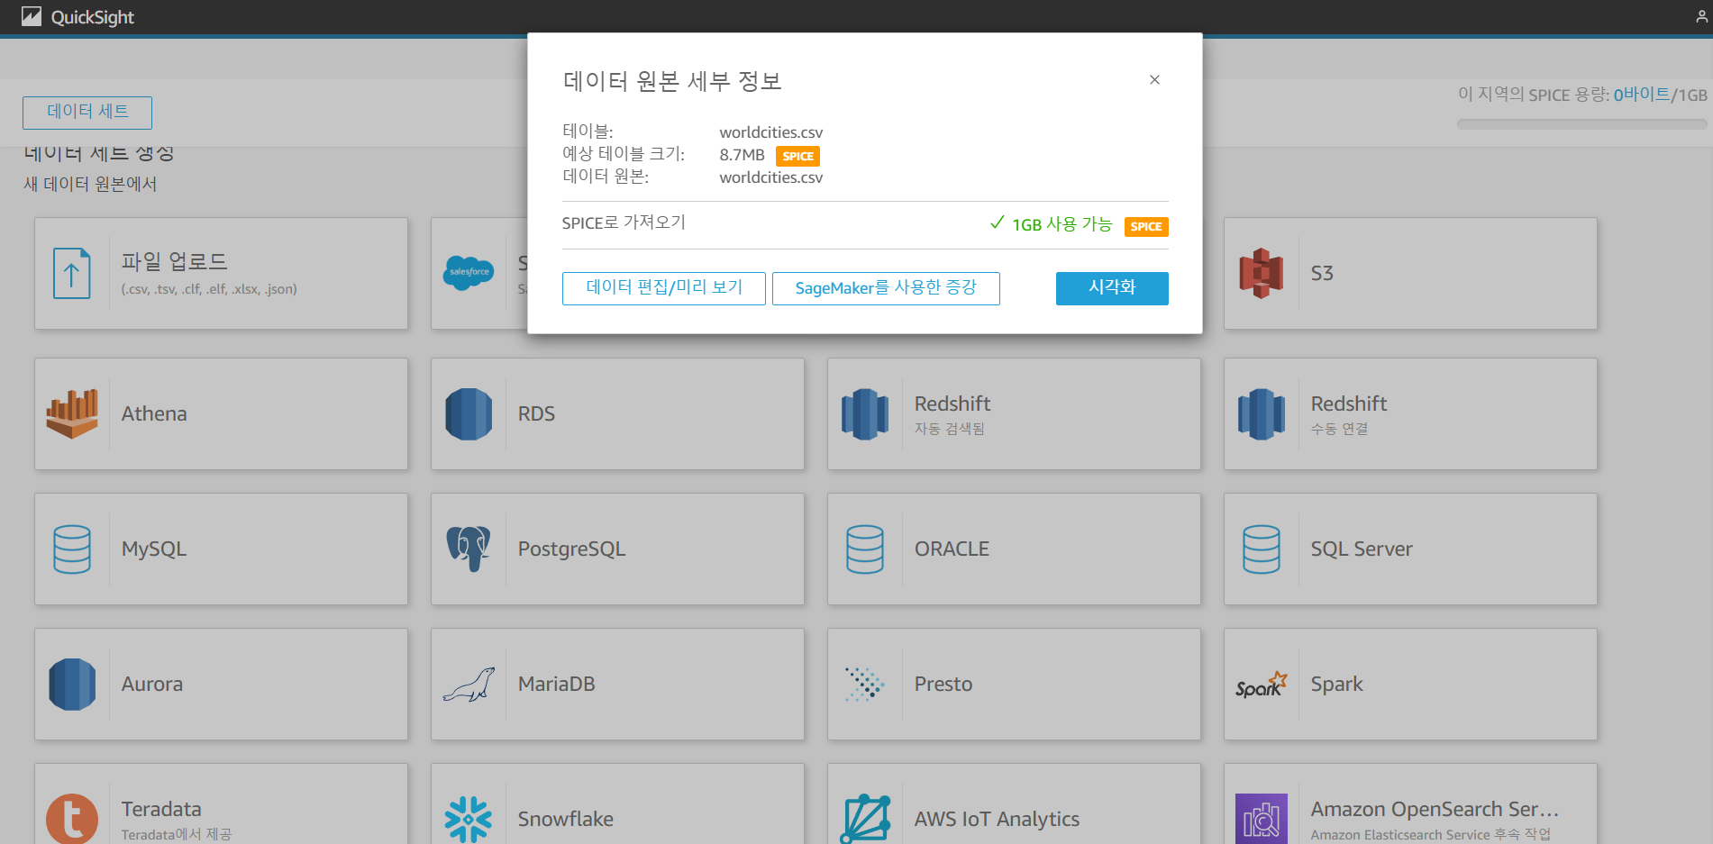1713x844 pixels.
Task: Select the 파일 업로드 card title
Action: tap(175, 261)
